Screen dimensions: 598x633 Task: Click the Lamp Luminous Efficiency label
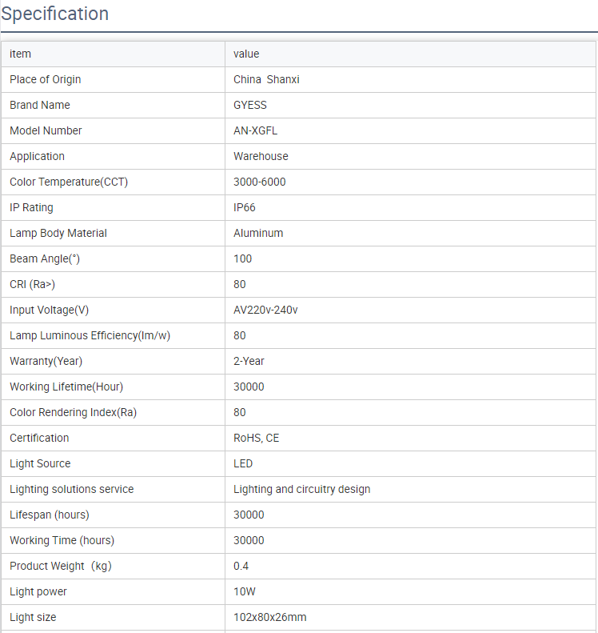[x=90, y=335]
